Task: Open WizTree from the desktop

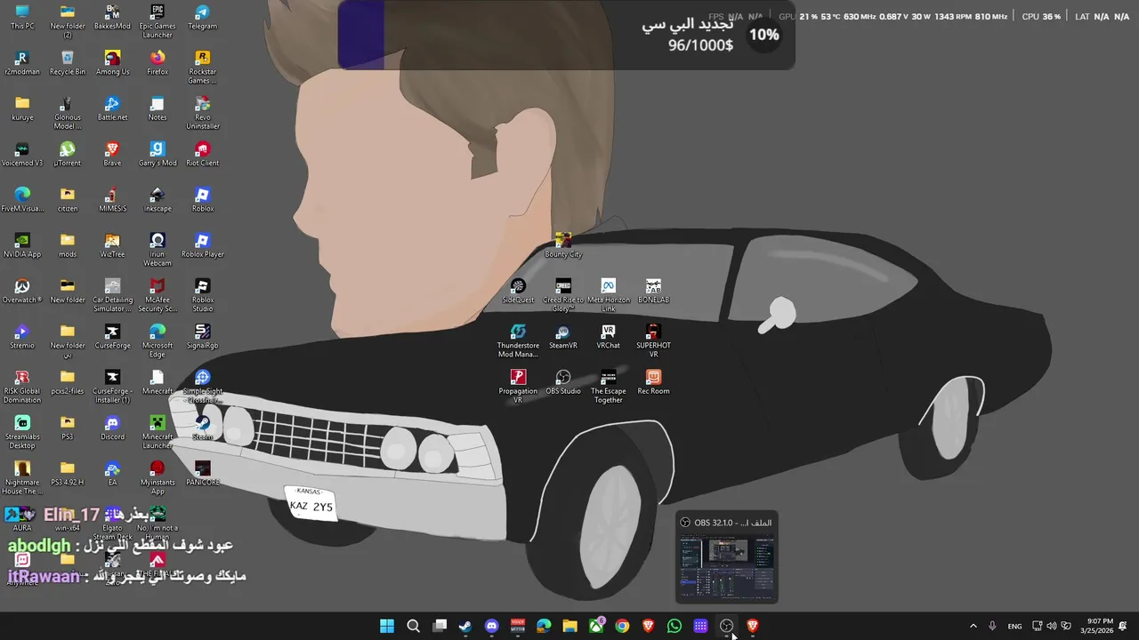Action: (x=112, y=245)
